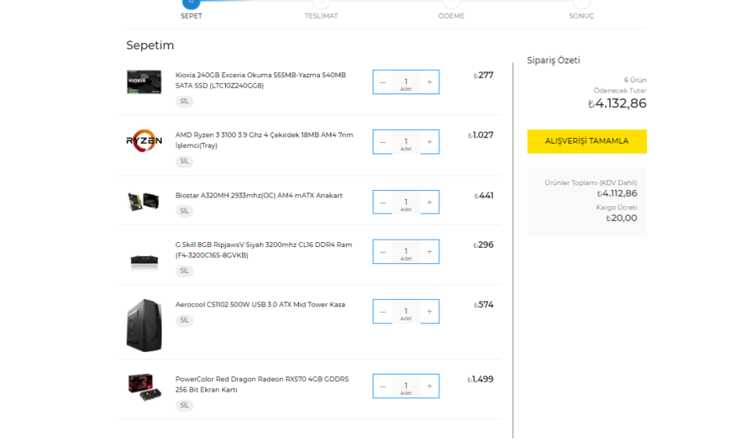The height and width of the screenshot is (442, 756).
Task: Click quantity field of PowerColor RX570
Action: 406,386
